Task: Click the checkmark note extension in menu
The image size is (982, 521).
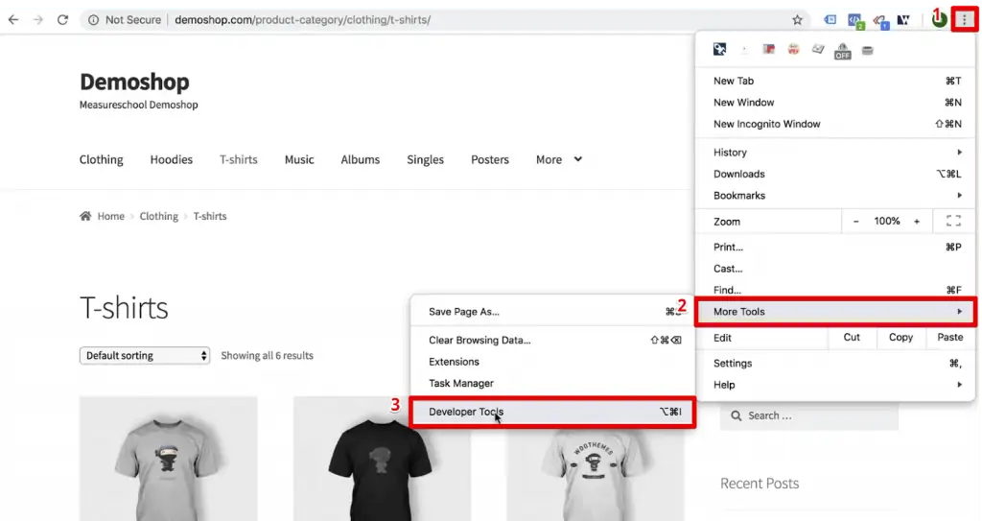Action: (818, 49)
